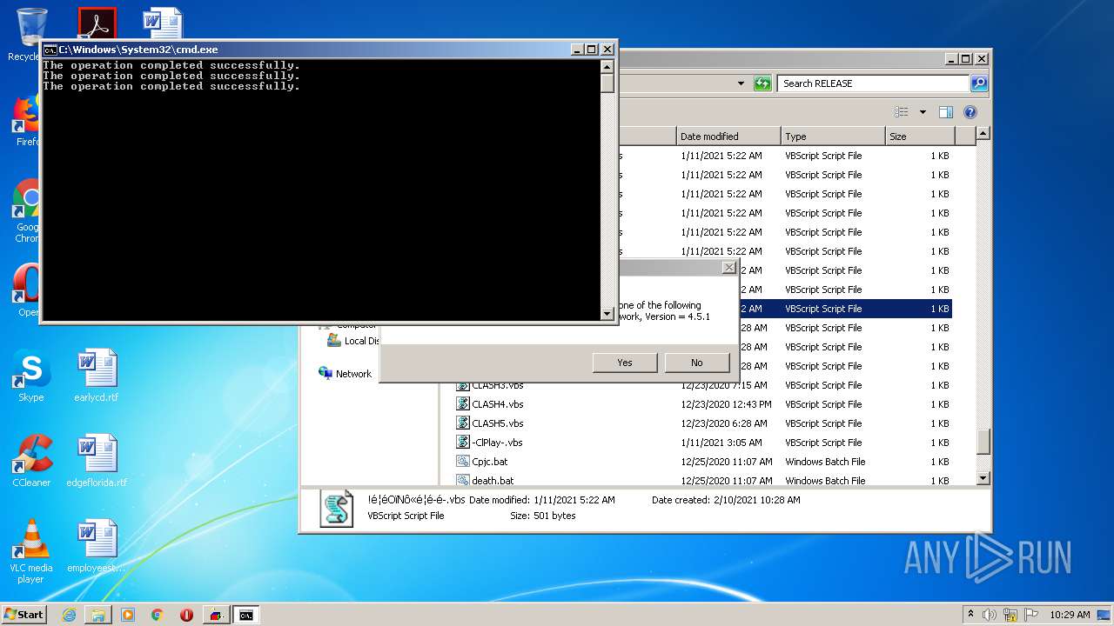1114x626 pixels.
Task: Click No in the dialog
Action: (x=696, y=363)
